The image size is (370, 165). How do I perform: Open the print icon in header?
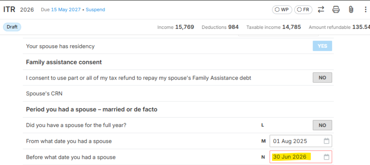point(336,9)
